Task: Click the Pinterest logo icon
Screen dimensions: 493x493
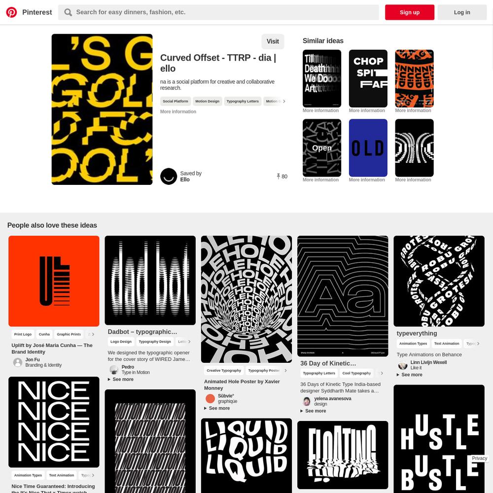Action: click(12, 12)
